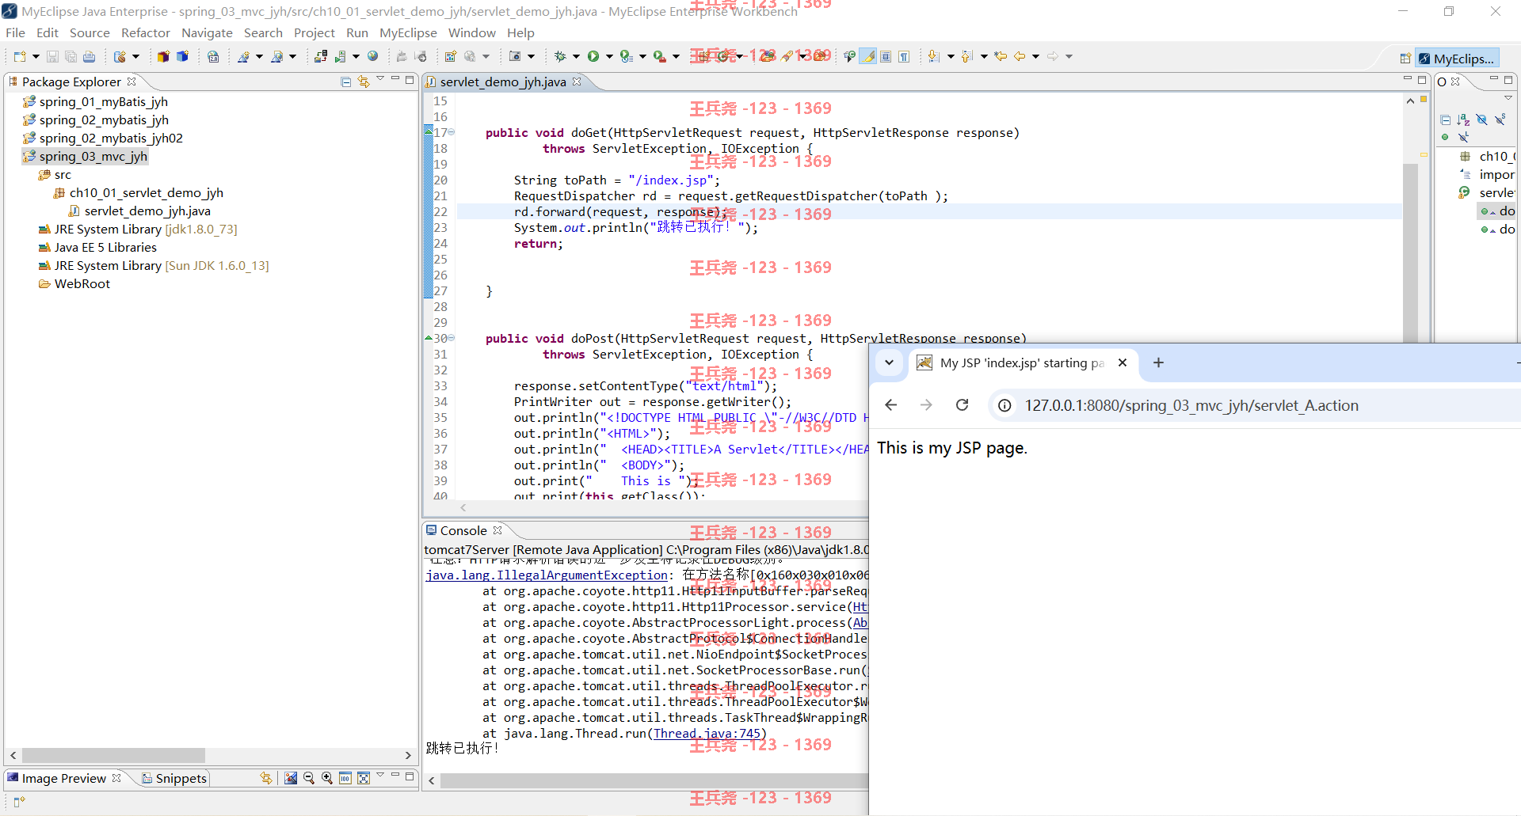Click 100 percent size icon in Image Preview
This screenshot has width=1521, height=816.
pos(345,778)
